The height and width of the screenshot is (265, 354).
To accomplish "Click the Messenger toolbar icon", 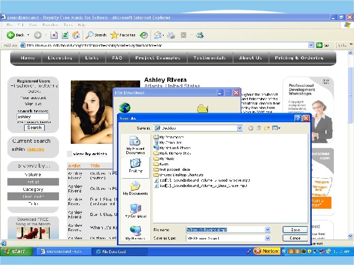I will [x=200, y=35].
